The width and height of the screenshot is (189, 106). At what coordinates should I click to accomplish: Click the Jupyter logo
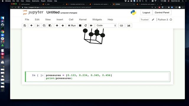(33, 12)
